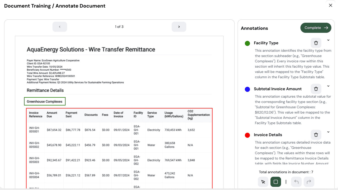The height and width of the screenshot is (190, 338).
Task: Click the invoice reference INV-GH-005003
Action: (x=34, y=160)
